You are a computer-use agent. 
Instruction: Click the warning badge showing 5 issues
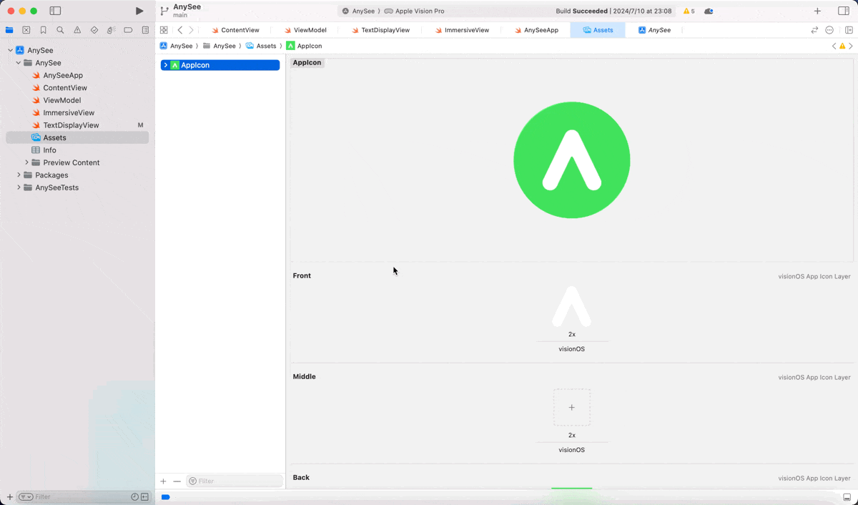point(689,11)
